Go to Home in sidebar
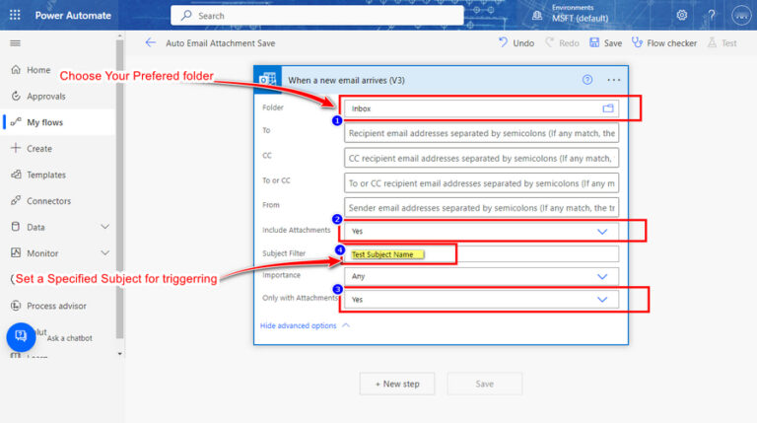 [38, 70]
